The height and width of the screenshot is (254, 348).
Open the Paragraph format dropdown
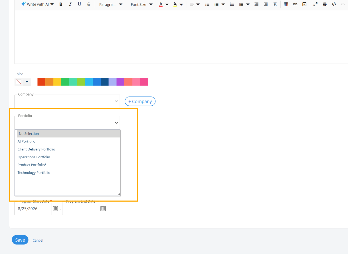[111, 4]
